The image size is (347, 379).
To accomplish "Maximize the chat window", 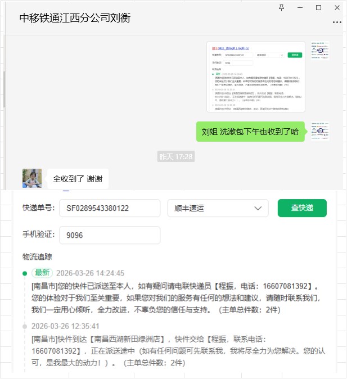I will pos(318,7).
